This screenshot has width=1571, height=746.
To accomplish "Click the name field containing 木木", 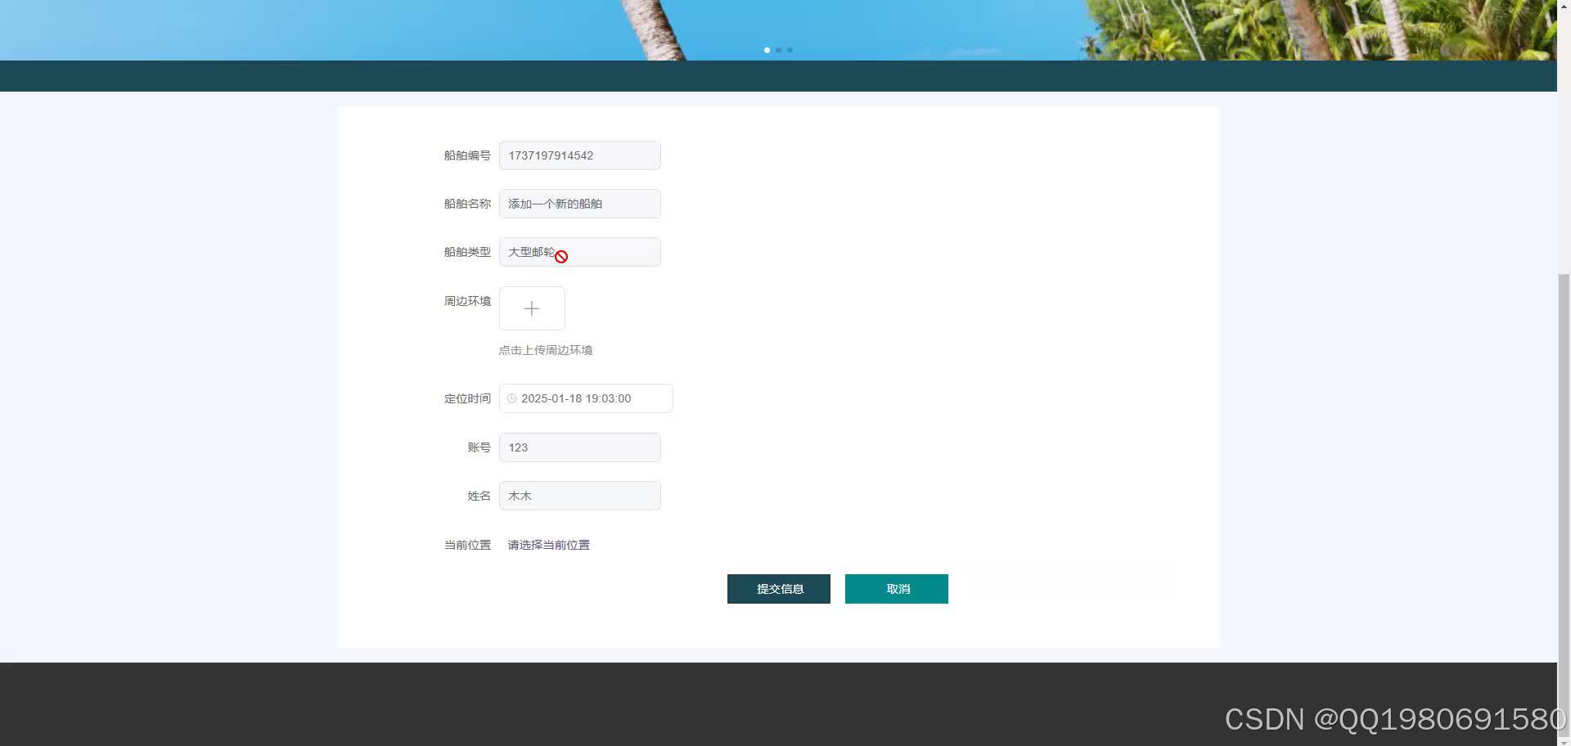I will click(579, 495).
